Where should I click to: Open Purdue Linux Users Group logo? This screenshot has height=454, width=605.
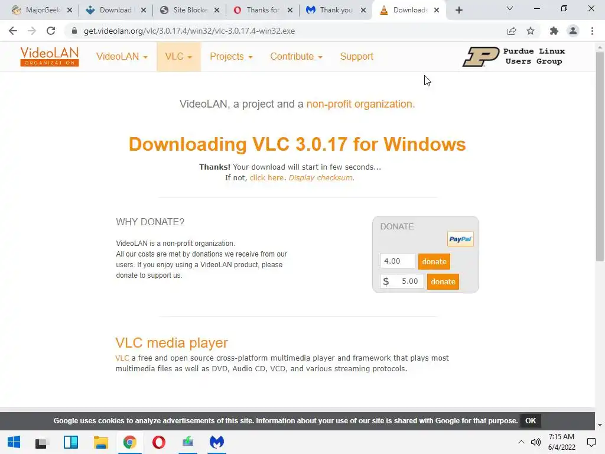tap(515, 57)
